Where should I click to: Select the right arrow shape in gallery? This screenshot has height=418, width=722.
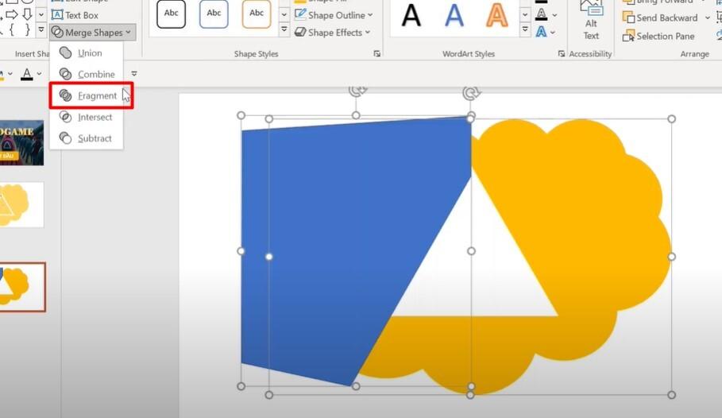click(12, 15)
